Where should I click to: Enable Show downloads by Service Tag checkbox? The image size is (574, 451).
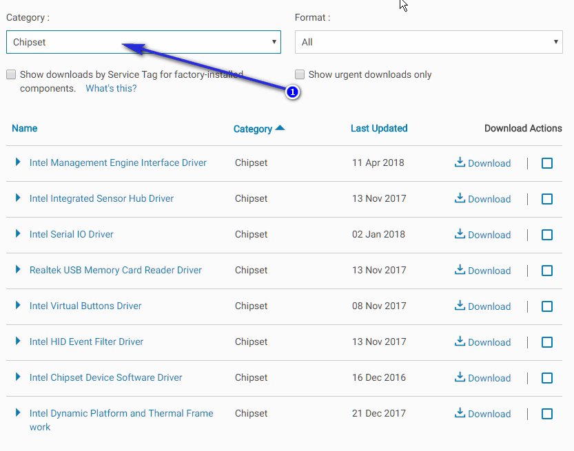(x=11, y=74)
